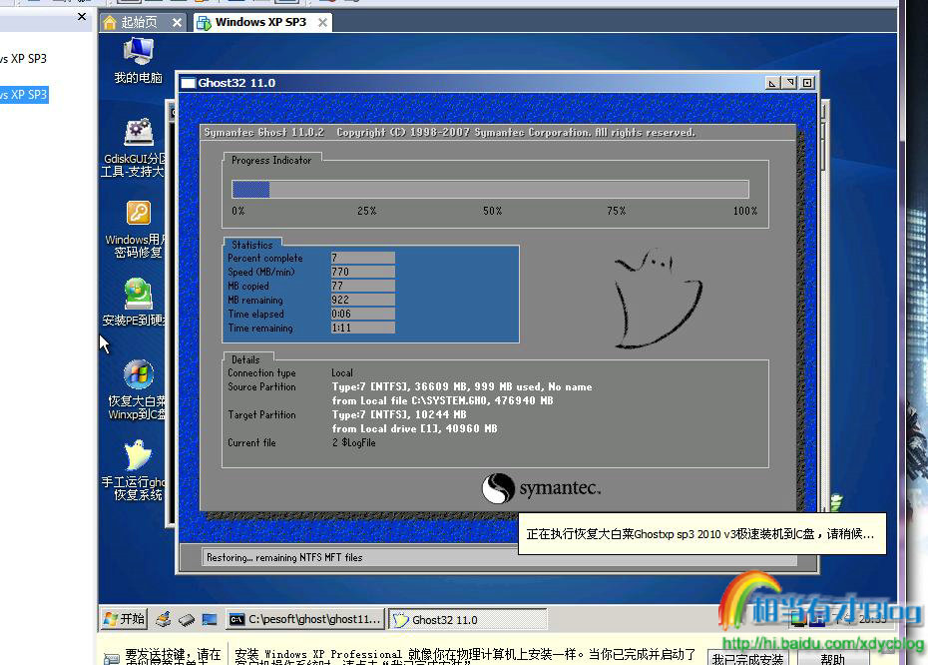Click the "Restoring... remaining NTFS MFT files" status
Viewport: 928px width, 665px height.
click(x=284, y=557)
